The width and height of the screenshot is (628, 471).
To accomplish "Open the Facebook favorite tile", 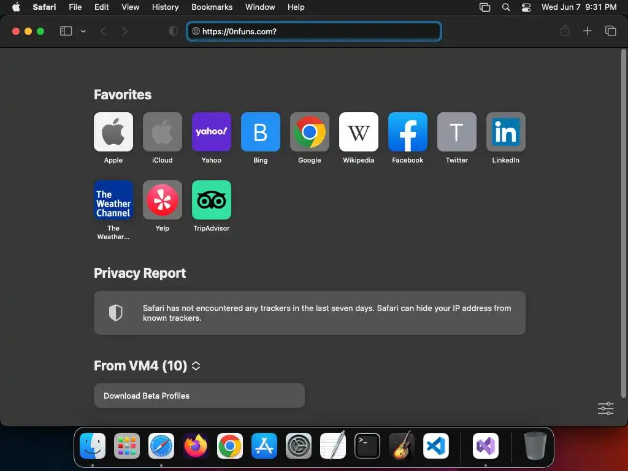I will click(408, 132).
